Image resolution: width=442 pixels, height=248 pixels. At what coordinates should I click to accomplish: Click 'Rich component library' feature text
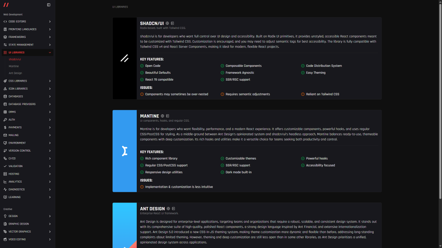pos(161,158)
